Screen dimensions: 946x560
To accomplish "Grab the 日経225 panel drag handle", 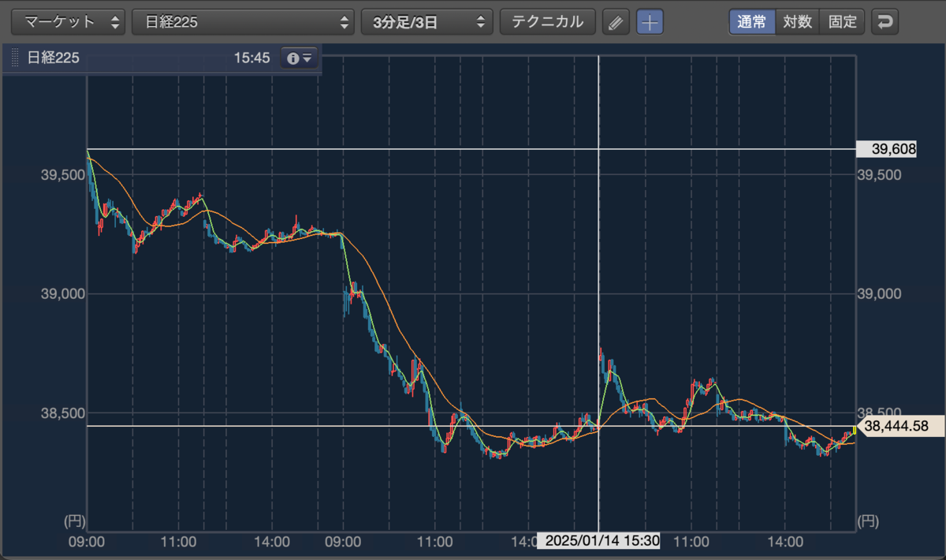I will pos(14,58).
